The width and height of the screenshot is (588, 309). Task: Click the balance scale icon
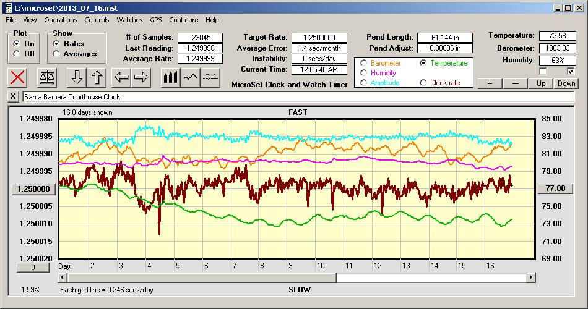coord(46,77)
